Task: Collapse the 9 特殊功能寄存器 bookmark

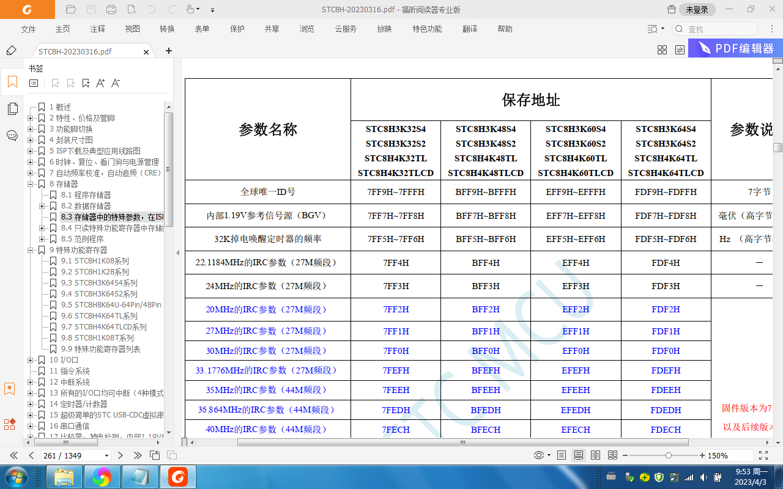Action: point(31,250)
